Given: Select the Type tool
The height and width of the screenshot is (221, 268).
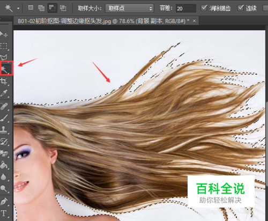Looking at the screenshot, I should click(4, 213).
